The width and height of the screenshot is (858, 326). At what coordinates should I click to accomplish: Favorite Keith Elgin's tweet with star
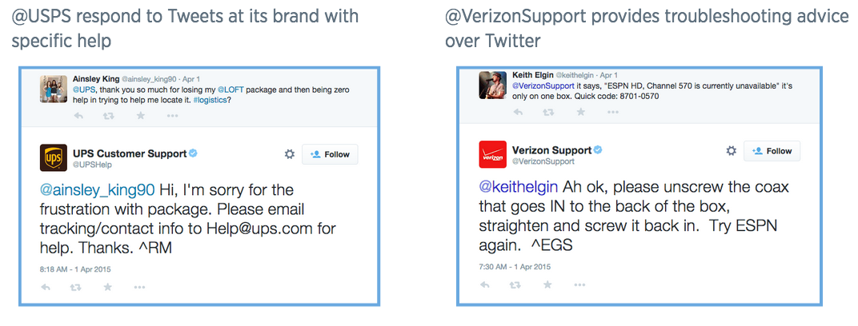click(x=580, y=112)
